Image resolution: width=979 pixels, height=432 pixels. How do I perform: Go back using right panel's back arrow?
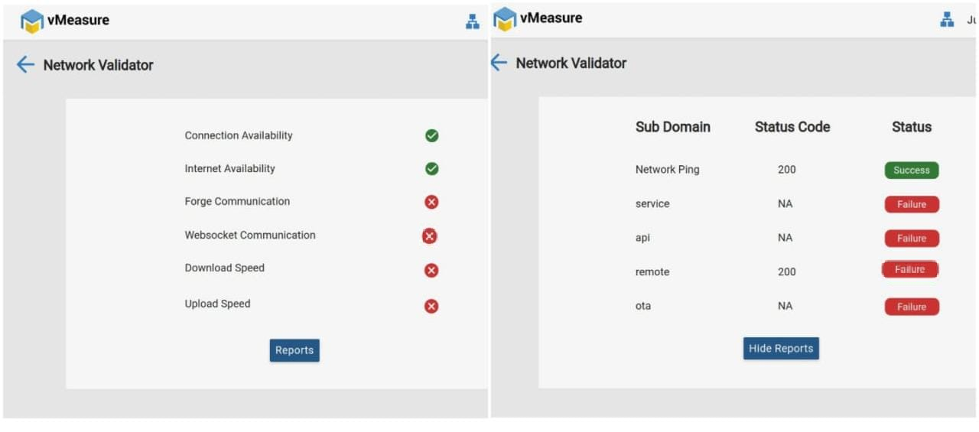coord(499,63)
